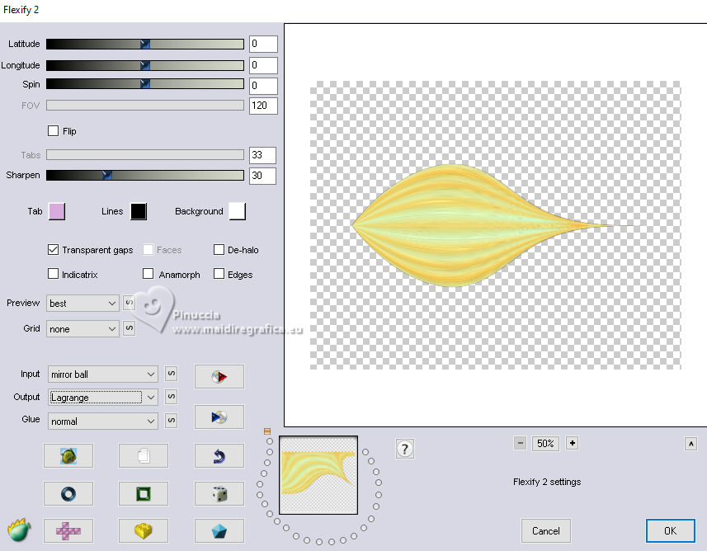Click the 50% zoom level box
This screenshot has height=551, width=707.
(x=545, y=443)
